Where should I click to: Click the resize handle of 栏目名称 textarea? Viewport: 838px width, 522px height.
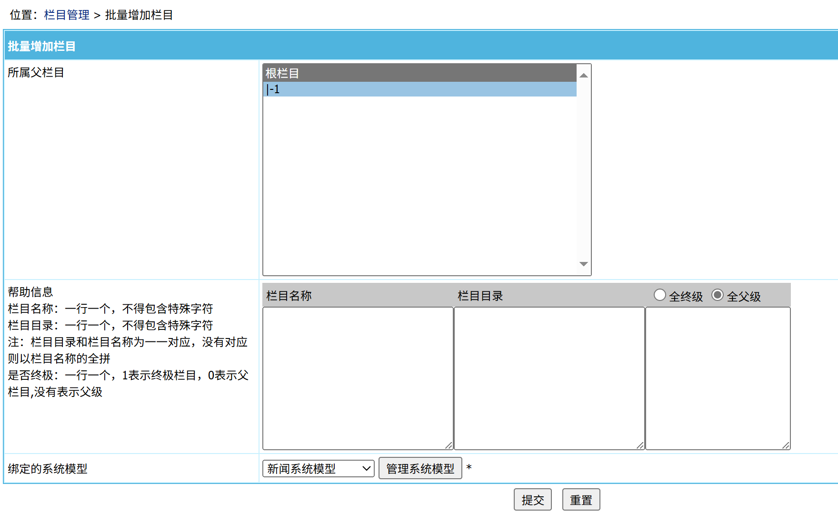point(449,445)
